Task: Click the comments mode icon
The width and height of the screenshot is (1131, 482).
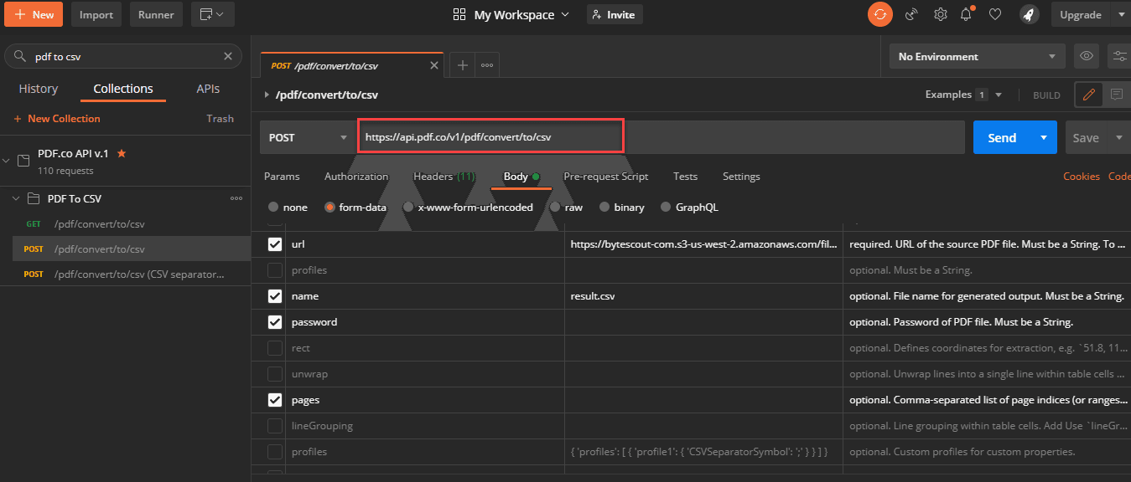Action: (x=1116, y=95)
